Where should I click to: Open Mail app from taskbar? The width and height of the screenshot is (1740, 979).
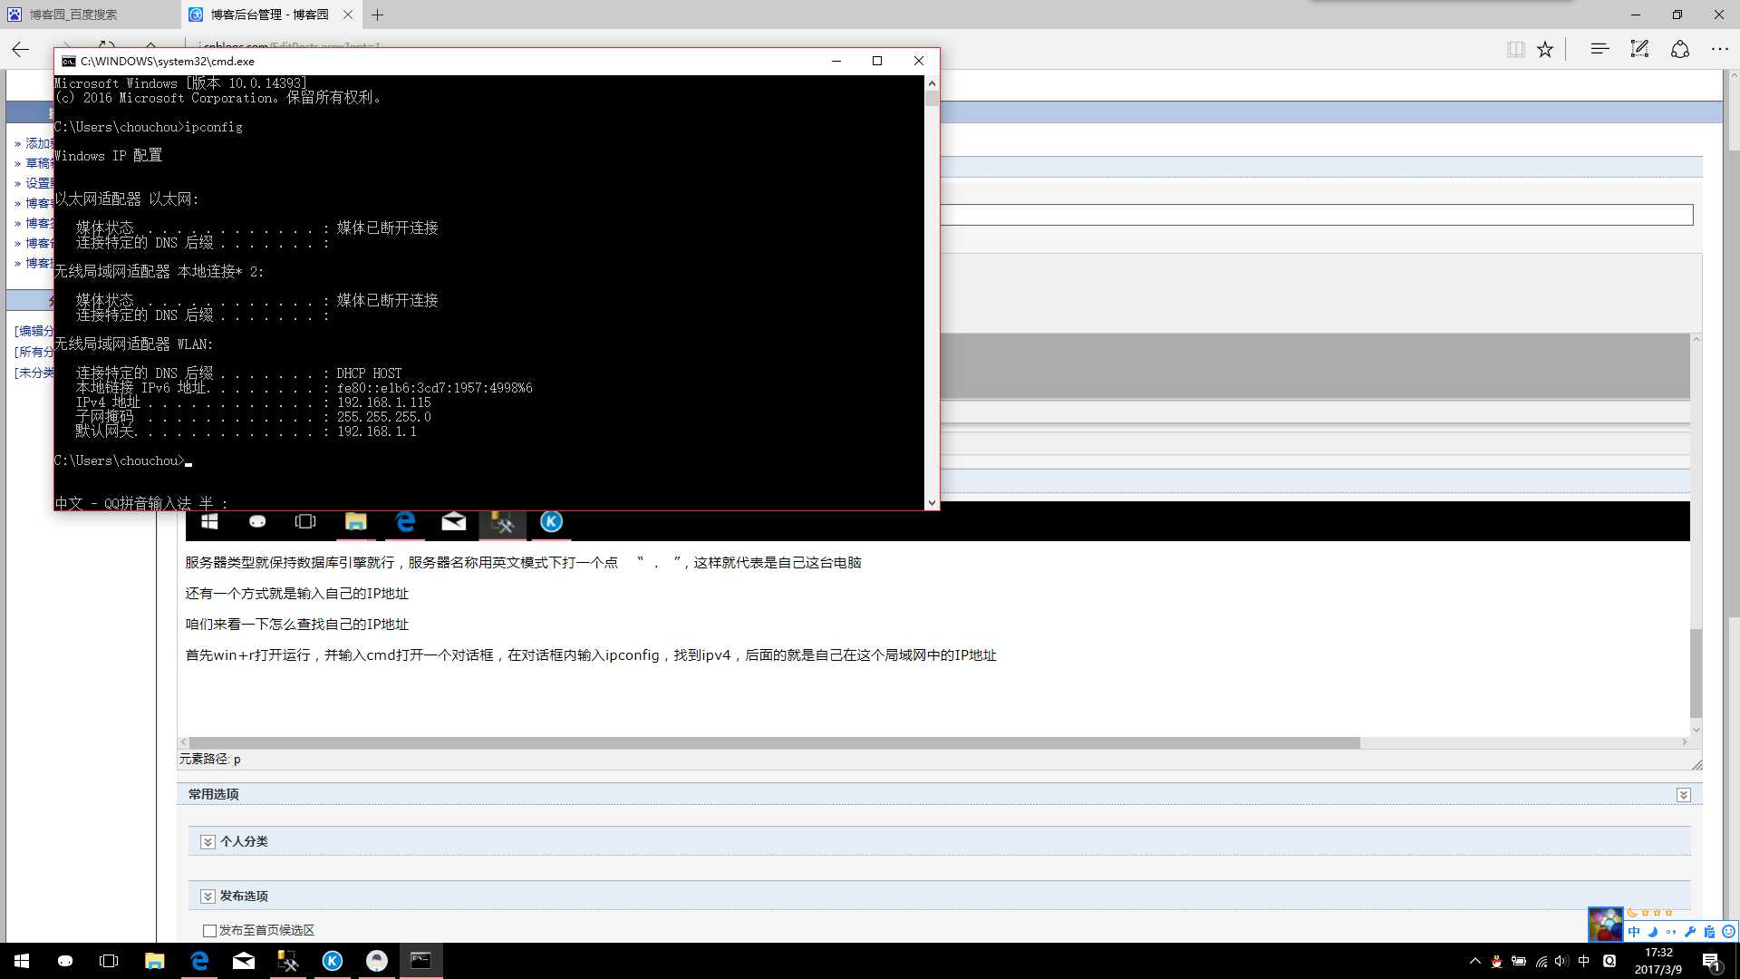pyautogui.click(x=244, y=961)
